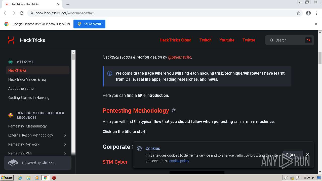
Task: Expand the Pentesting Network section
Action: [x=65, y=144]
